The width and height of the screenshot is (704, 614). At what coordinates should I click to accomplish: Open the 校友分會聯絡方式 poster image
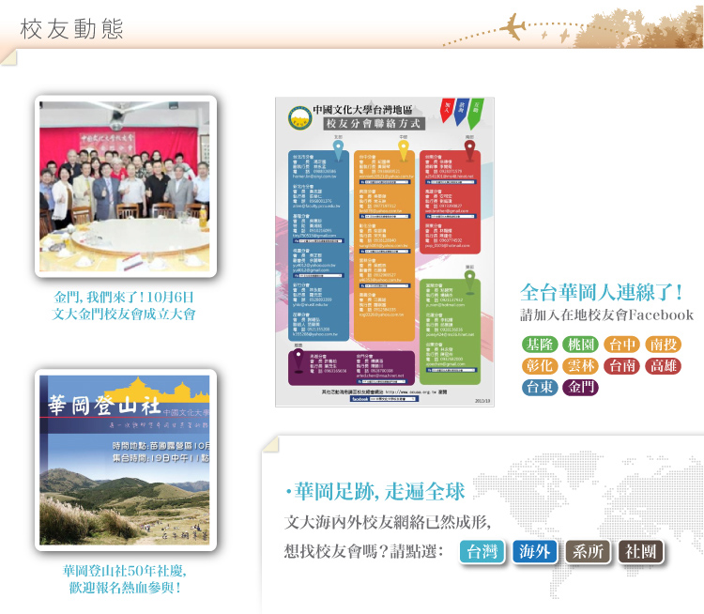[385, 252]
